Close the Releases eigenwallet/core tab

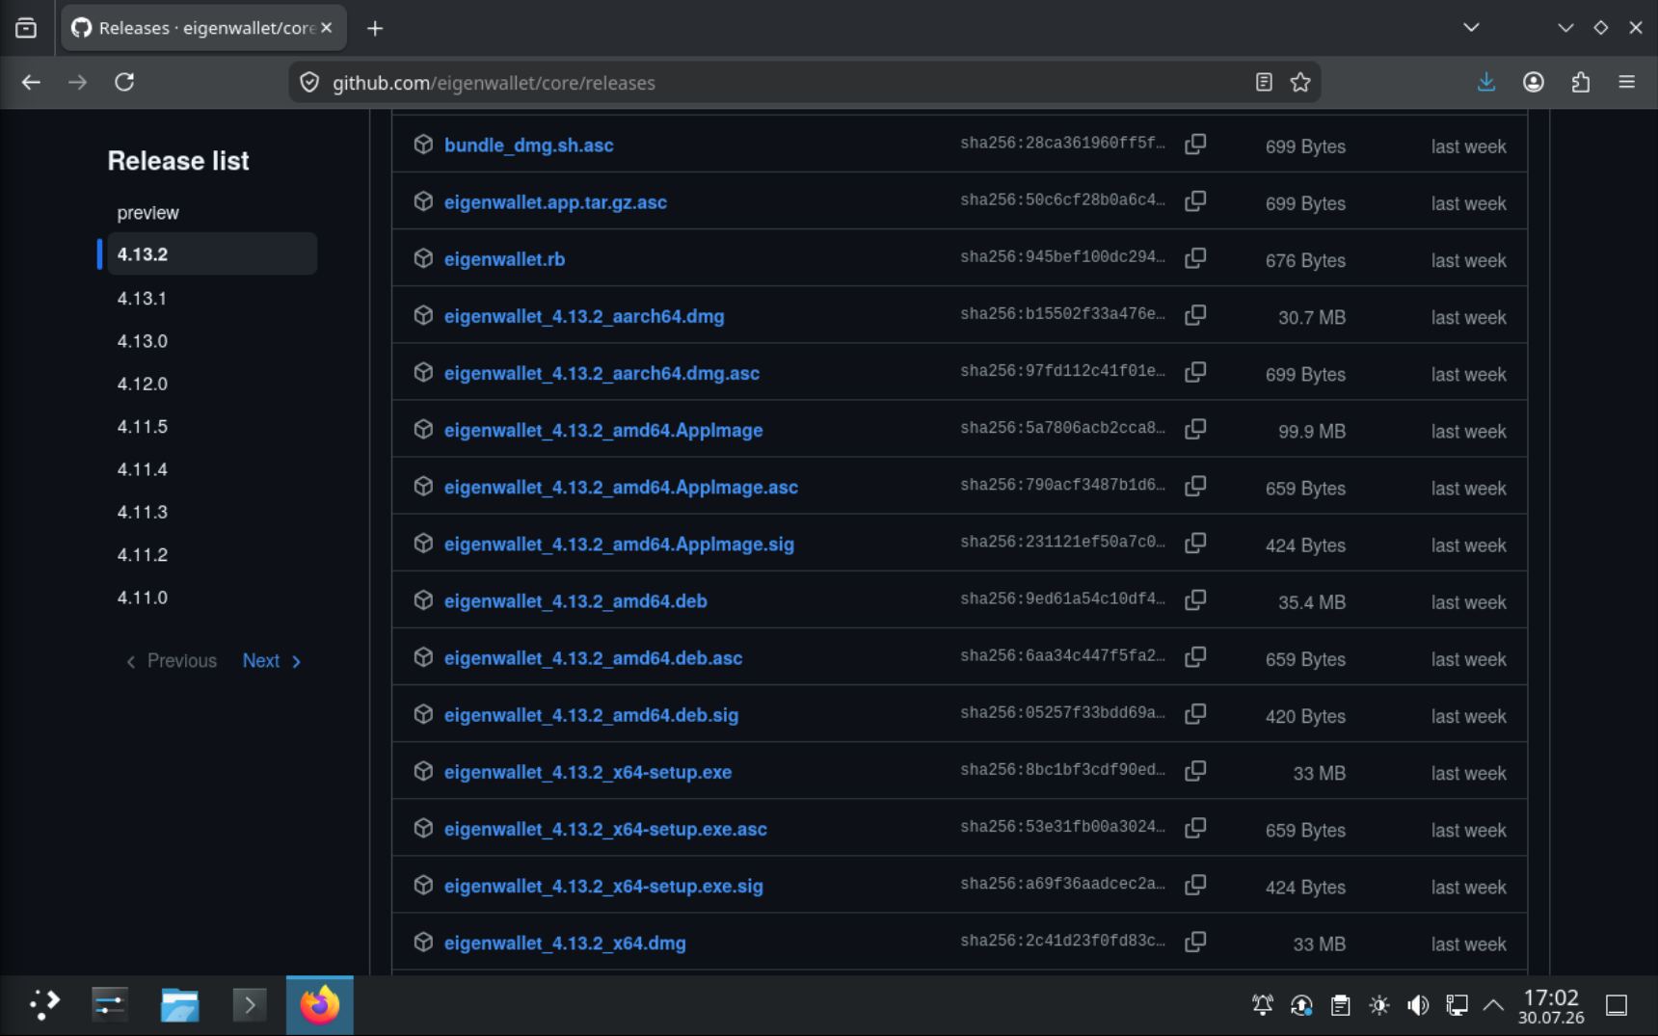click(327, 28)
